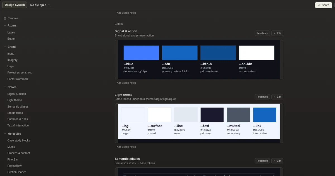This screenshot has height=176, width=335.
Task: Go to Status tones in sidebar
Action: 15,113
